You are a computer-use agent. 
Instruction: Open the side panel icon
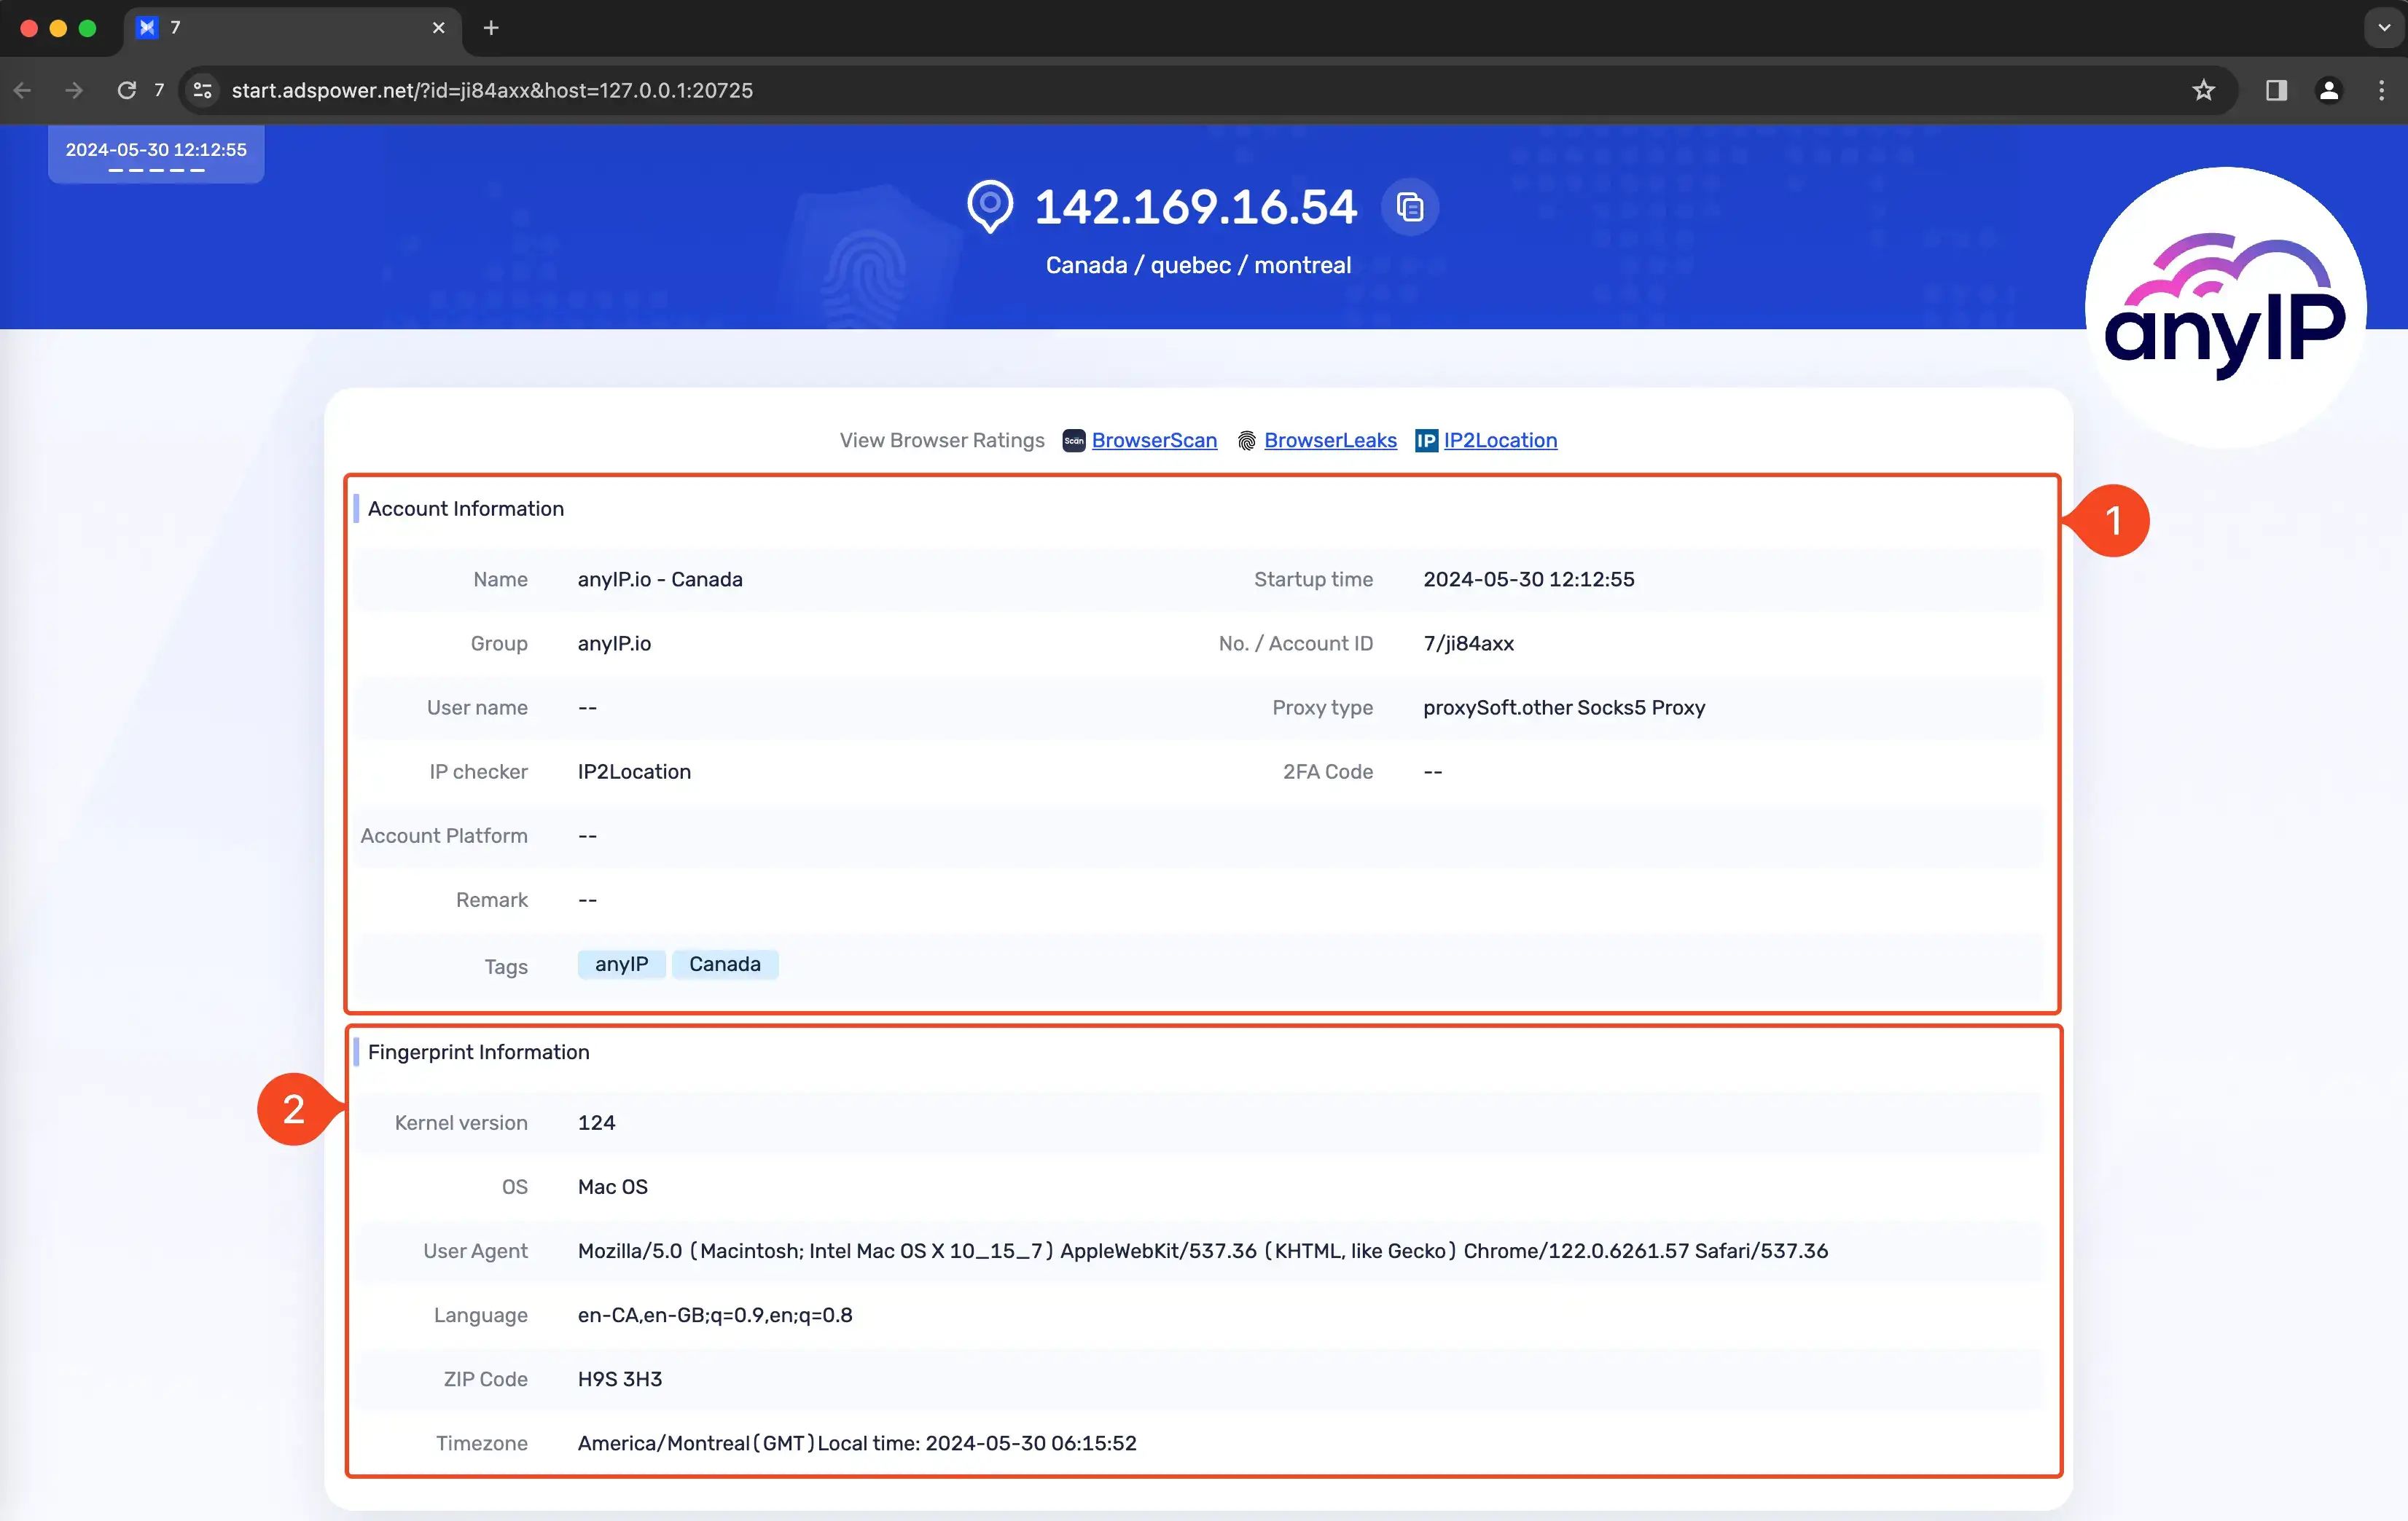(2275, 90)
